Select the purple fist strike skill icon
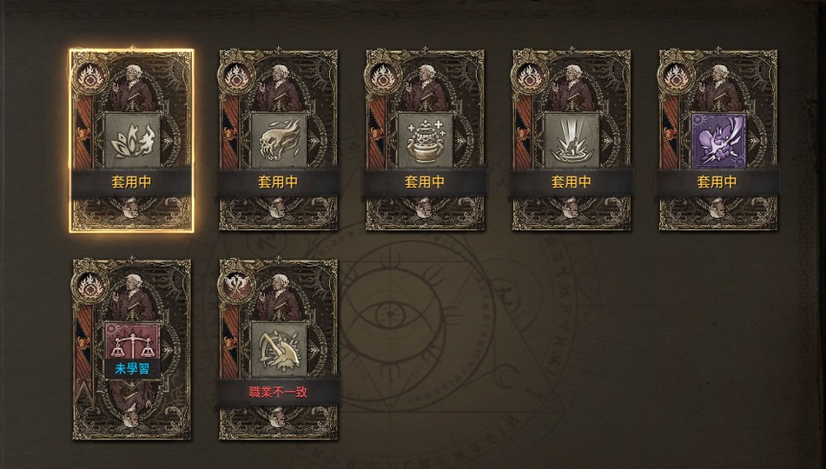This screenshot has width=826, height=469. coord(718,140)
